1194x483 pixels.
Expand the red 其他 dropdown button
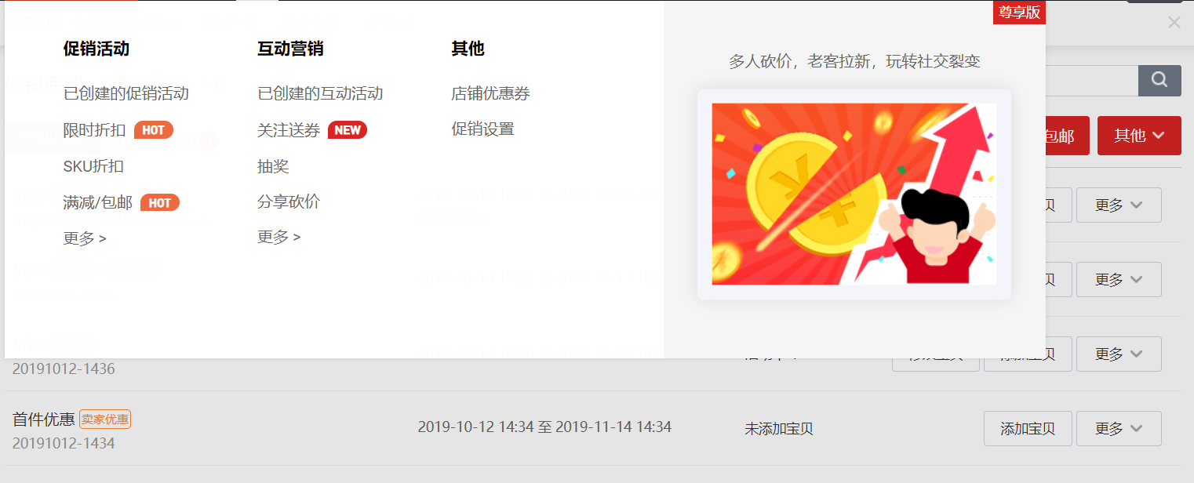[x=1139, y=136]
